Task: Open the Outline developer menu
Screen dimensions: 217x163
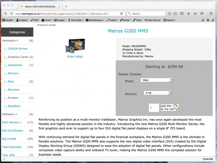Action: (x=112, y=20)
